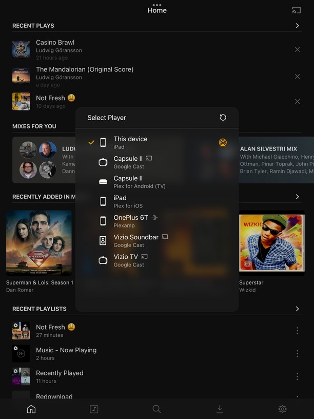This screenshot has width=314, height=419.
Task: Go to the Home tab
Action: [x=31, y=409]
